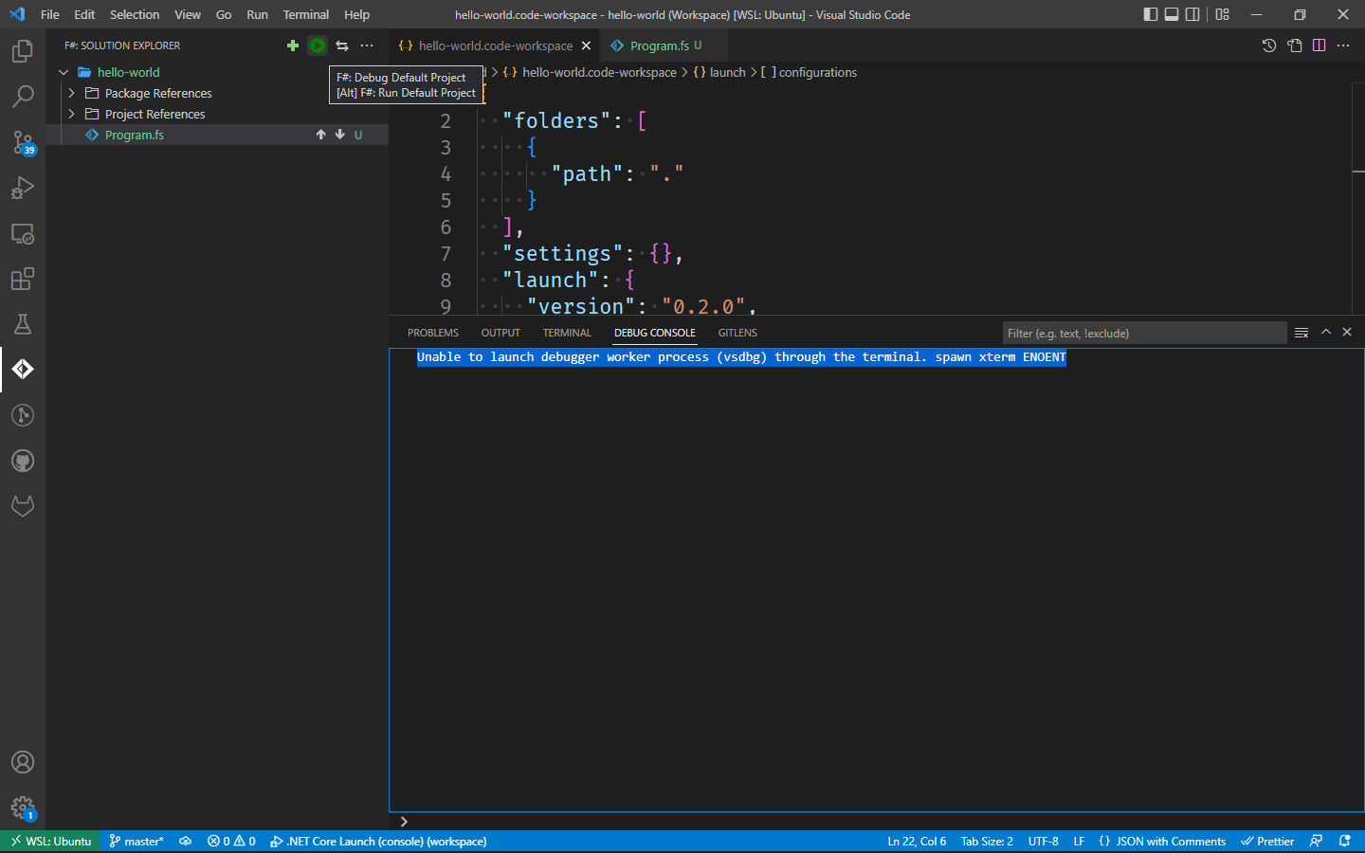The height and width of the screenshot is (853, 1365).
Task: Open the Terminal menu
Action: point(306,14)
